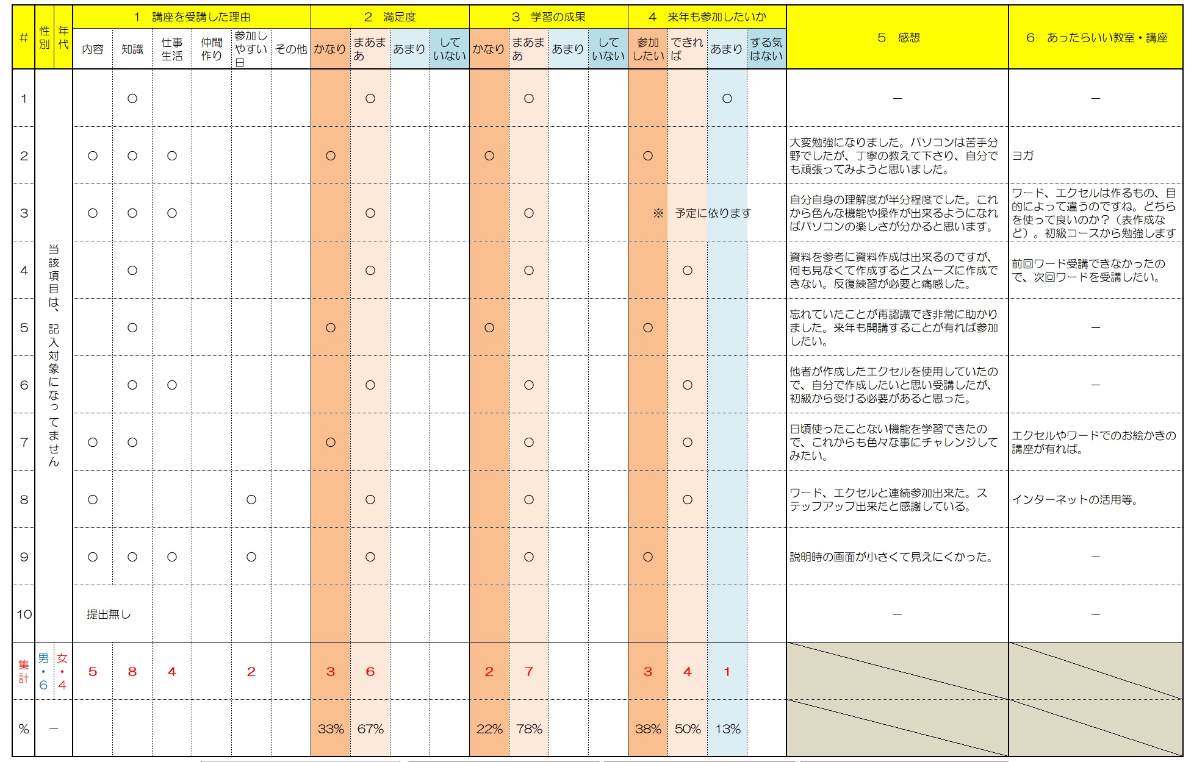Select the '集計' row label
The height and width of the screenshot is (762, 1194).
click(x=24, y=671)
